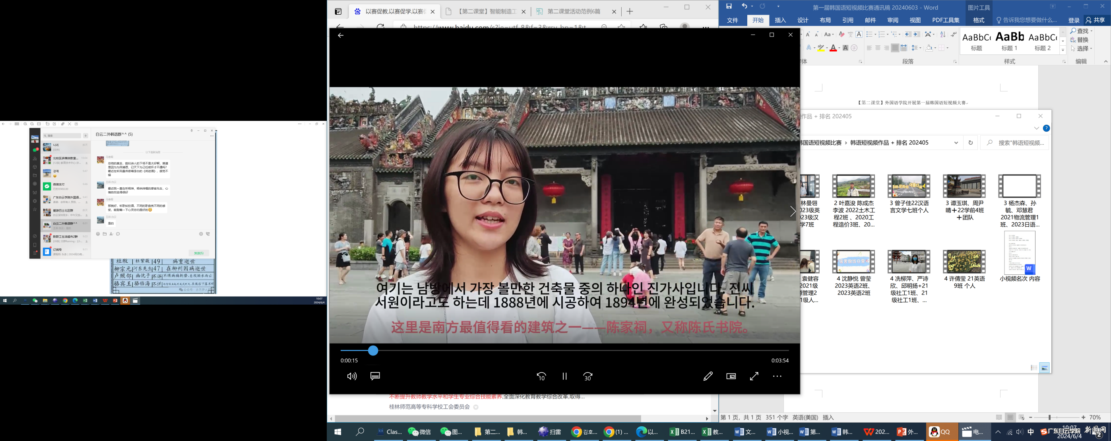Select the pen annotation tool in video player
Screen dimensions: 1111x441
point(708,376)
